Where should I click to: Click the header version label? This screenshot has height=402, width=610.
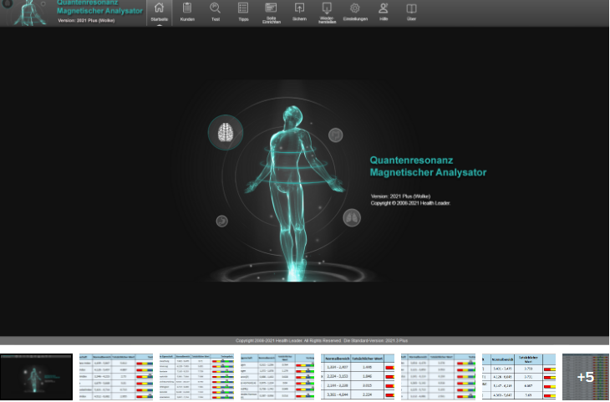pos(86,21)
